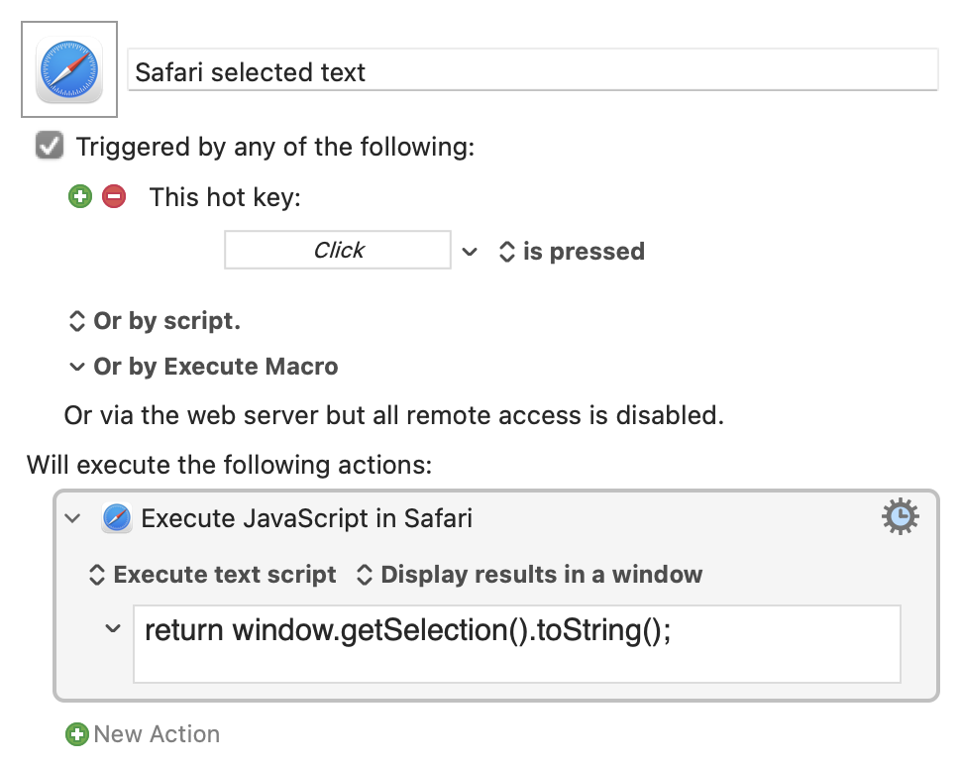Click into the JavaScript script text area
The image size is (961, 767).
[x=517, y=644]
